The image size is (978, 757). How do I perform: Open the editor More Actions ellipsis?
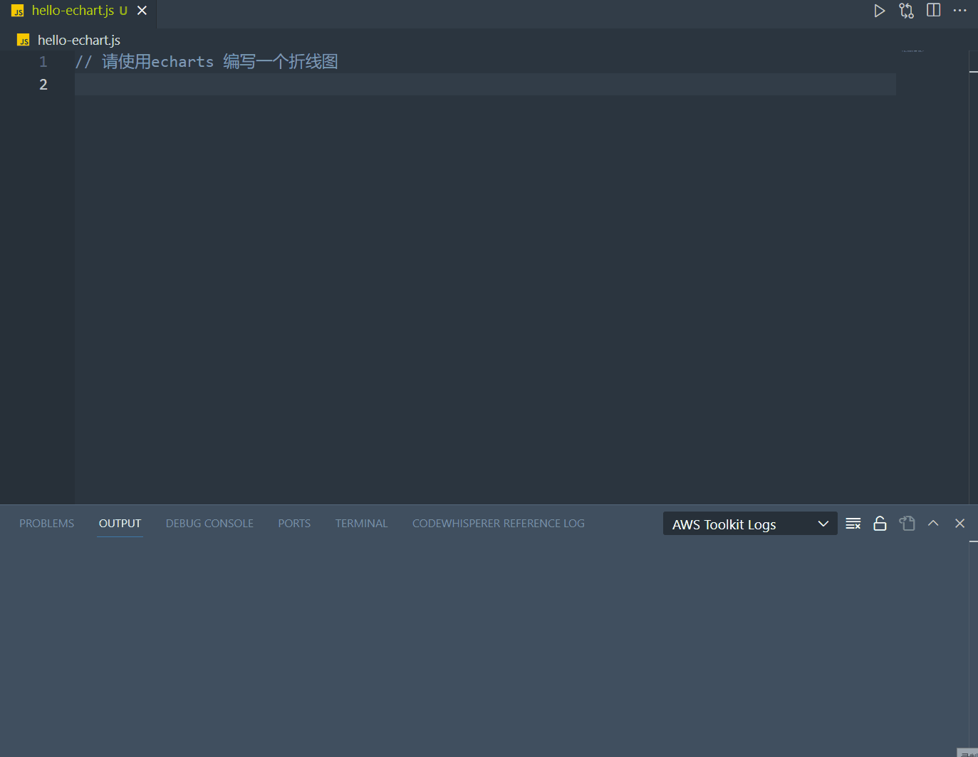[x=959, y=11]
